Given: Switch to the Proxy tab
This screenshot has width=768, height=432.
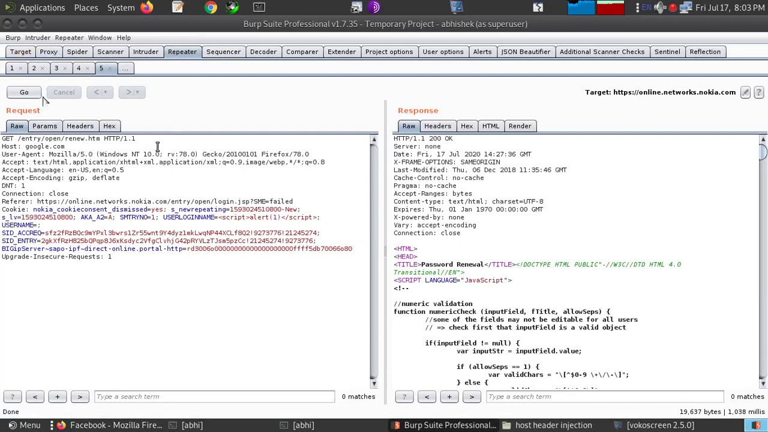Looking at the screenshot, I should coord(49,52).
